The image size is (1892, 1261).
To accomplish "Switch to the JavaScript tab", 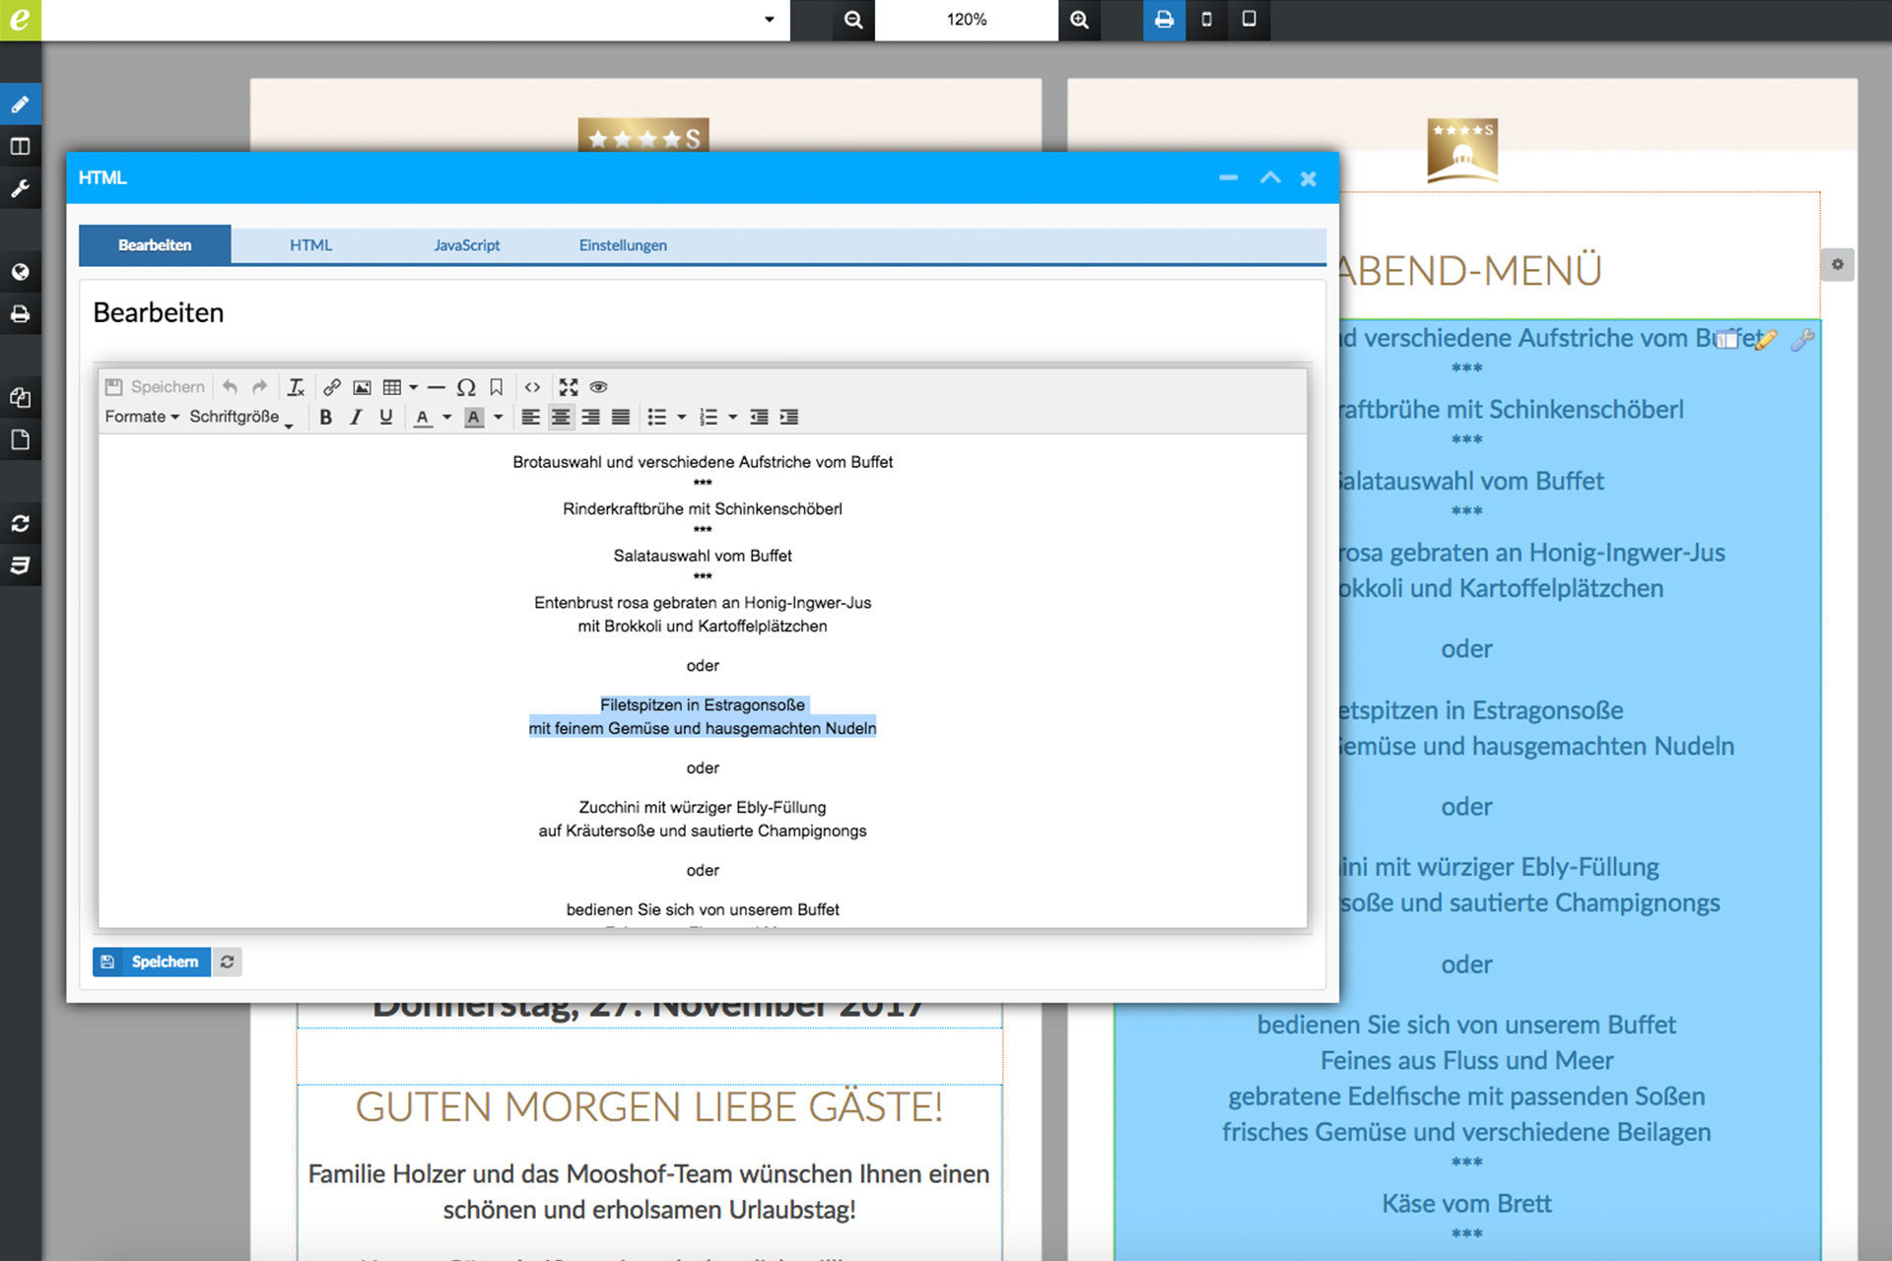I will [x=467, y=245].
